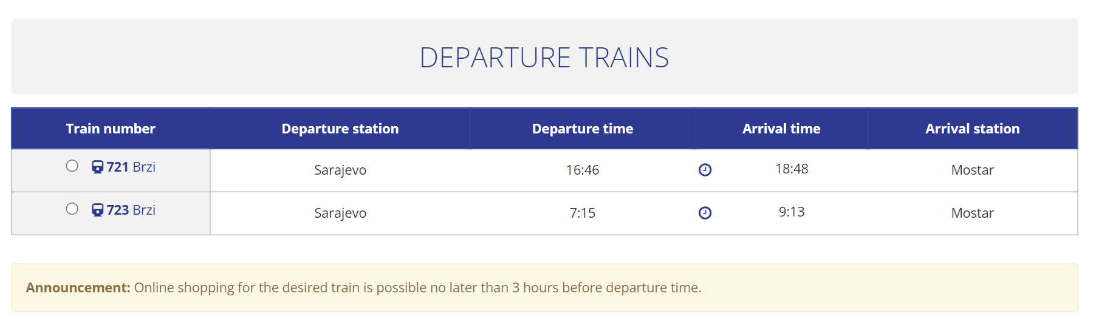The image size is (1096, 319).
Task: Click the train icon beside 723 Brzi
Action: click(x=97, y=210)
